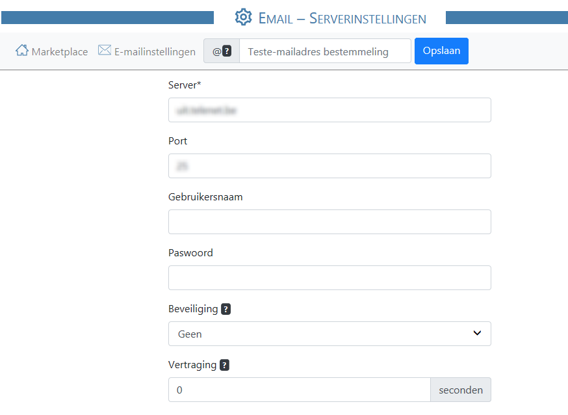This screenshot has width=568, height=415.
Task: Click the chevron arrow of the Beveiliging select
Action: 477,334
